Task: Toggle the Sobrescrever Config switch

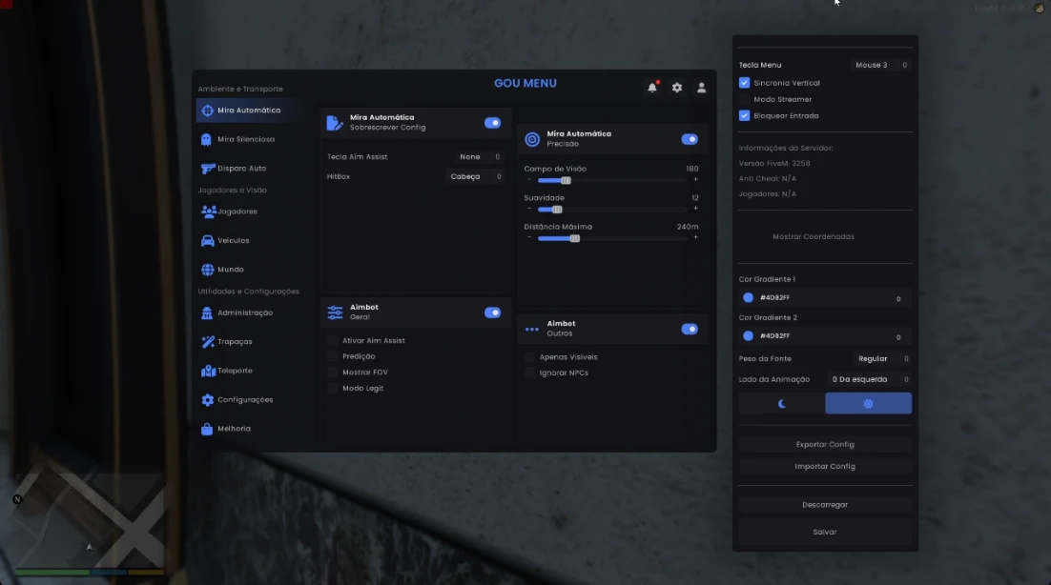Action: (492, 123)
